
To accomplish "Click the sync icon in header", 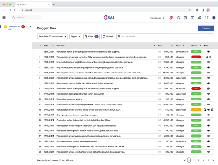I will [178, 18].
